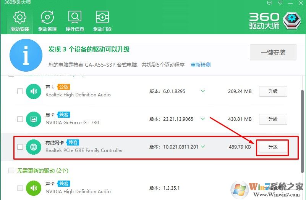The height and width of the screenshot is (200, 306).
Task: Click the NVIDIA High Definition Audio speaker icon
Action: 34,188
